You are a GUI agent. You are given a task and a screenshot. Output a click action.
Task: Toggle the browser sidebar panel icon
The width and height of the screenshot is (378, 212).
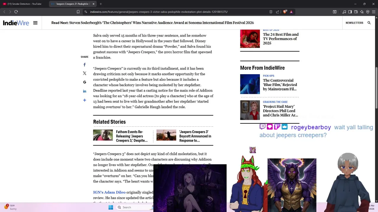350,12
